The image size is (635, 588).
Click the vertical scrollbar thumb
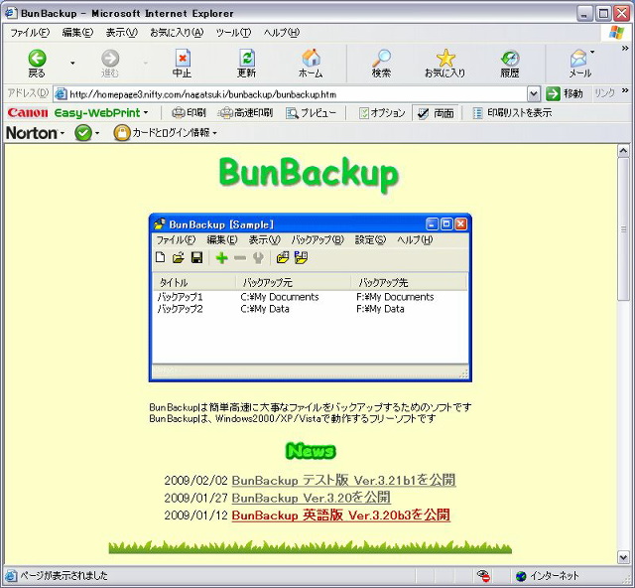coord(623,229)
